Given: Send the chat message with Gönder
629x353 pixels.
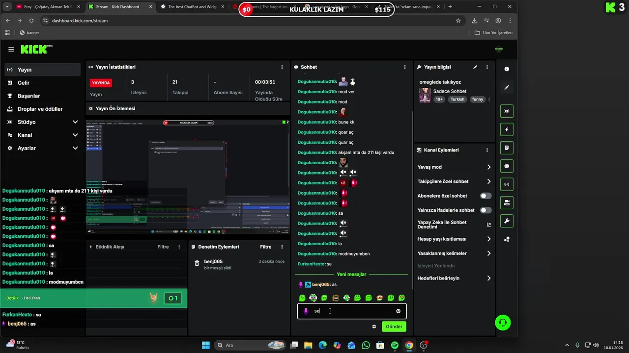Looking at the screenshot, I should [394, 327].
